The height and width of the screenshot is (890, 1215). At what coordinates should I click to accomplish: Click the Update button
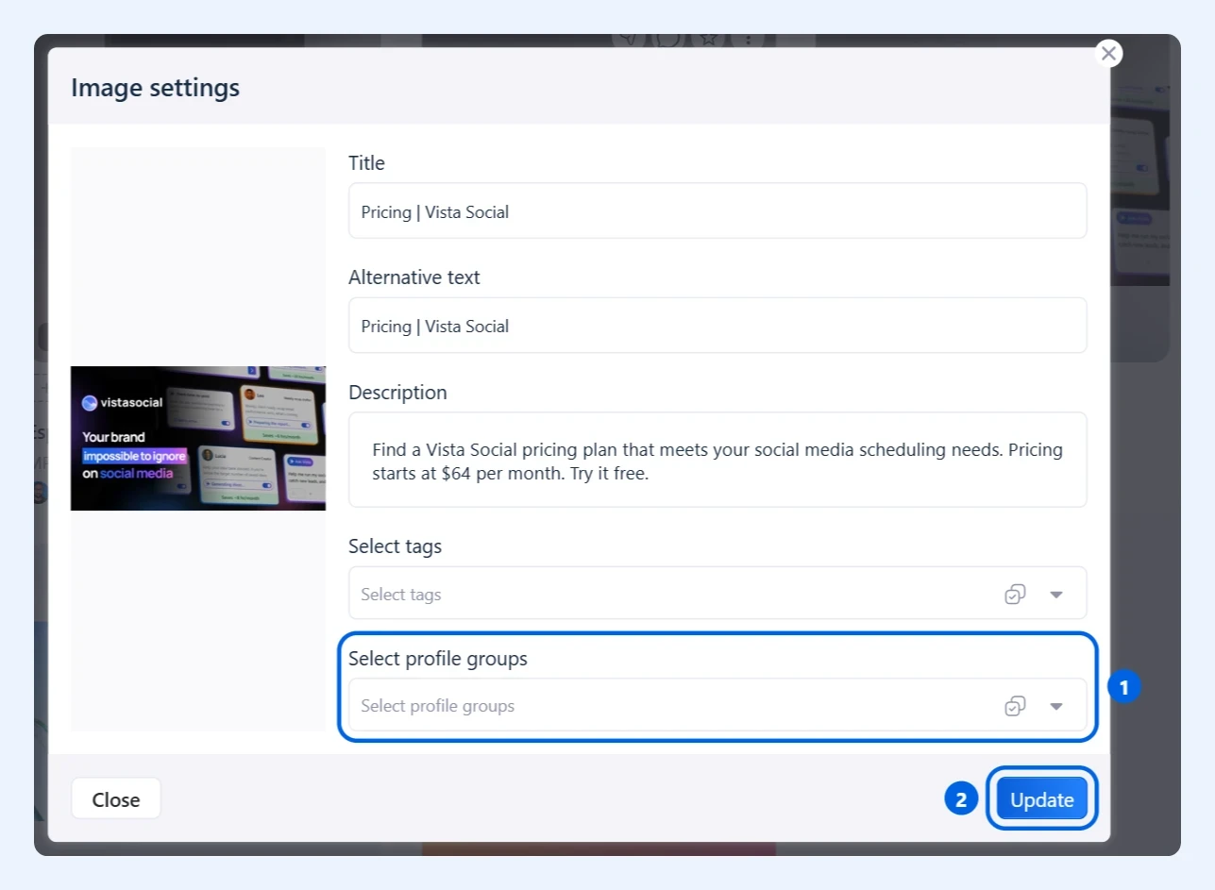coord(1042,799)
